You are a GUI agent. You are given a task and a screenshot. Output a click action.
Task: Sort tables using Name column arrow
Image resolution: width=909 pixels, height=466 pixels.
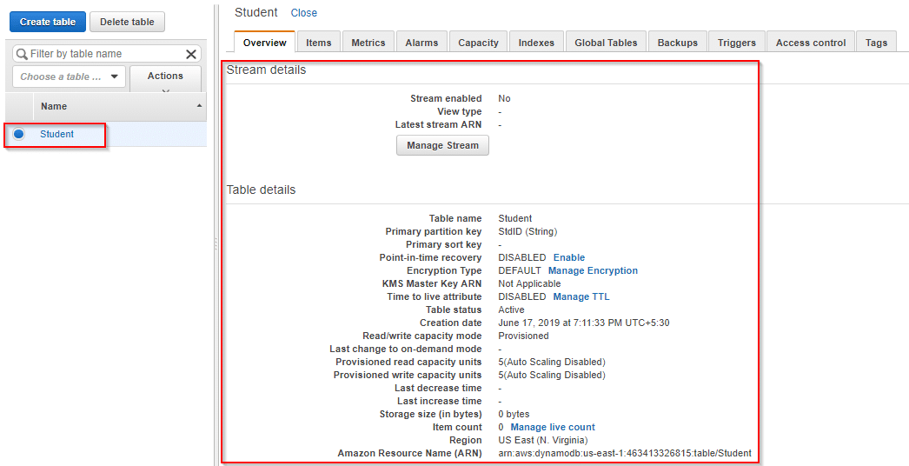[x=199, y=105]
